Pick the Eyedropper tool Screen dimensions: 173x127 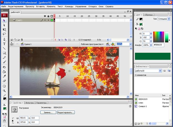click(4, 76)
